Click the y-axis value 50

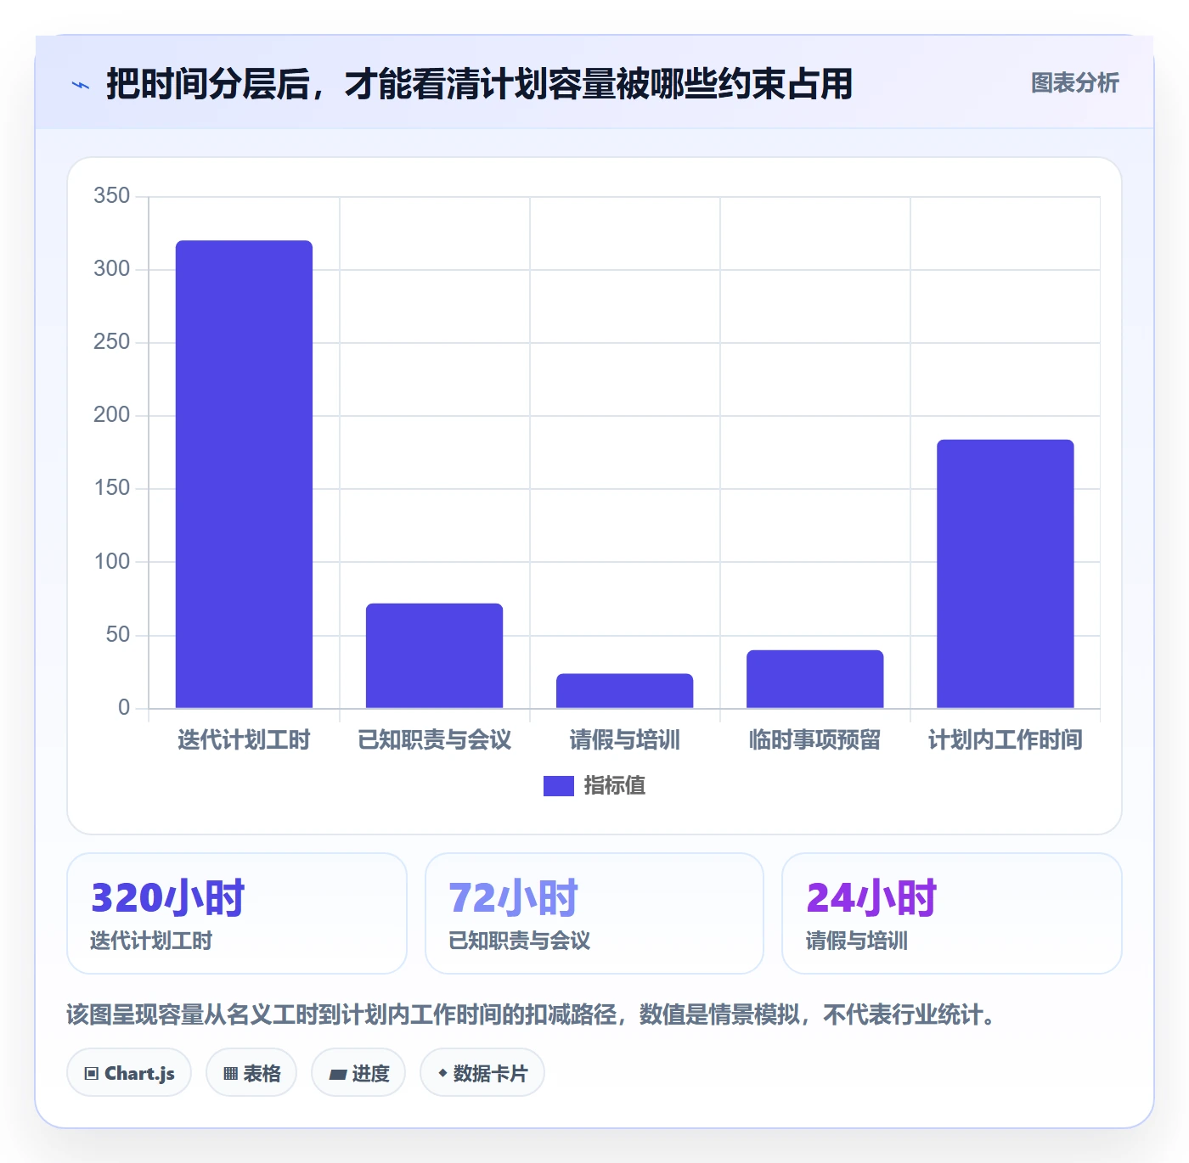click(x=118, y=635)
